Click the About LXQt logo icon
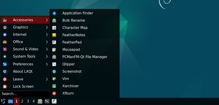This screenshot has width=219, height=105. (5, 71)
